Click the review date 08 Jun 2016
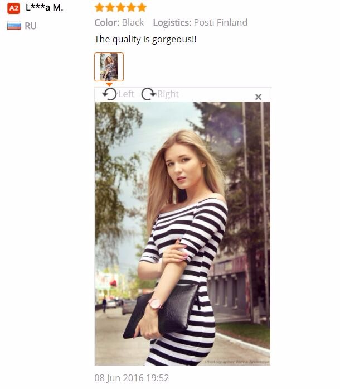Viewport: 340px width, 389px height. click(x=132, y=378)
